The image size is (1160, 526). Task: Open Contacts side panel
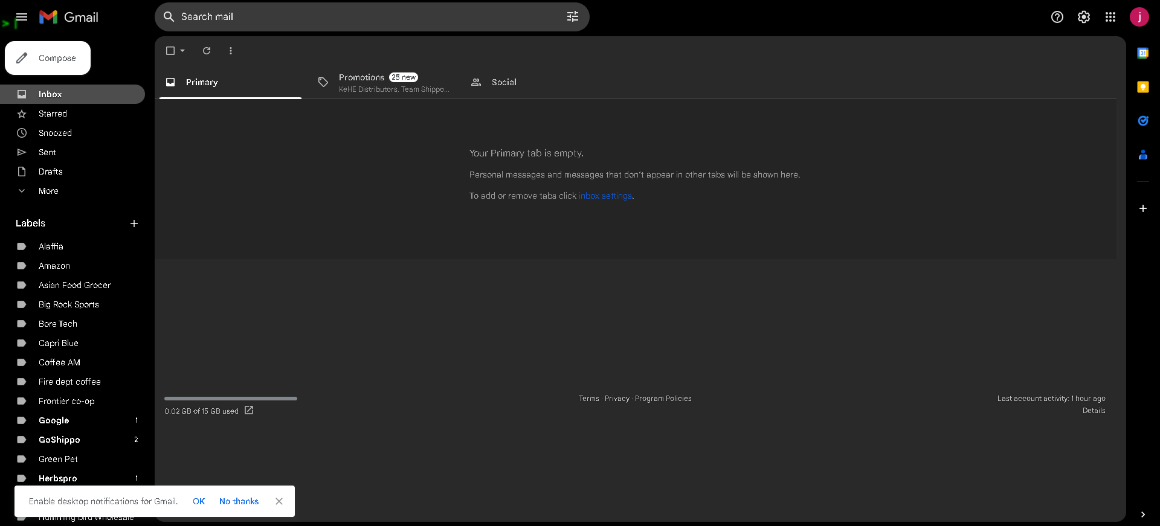pos(1143,155)
